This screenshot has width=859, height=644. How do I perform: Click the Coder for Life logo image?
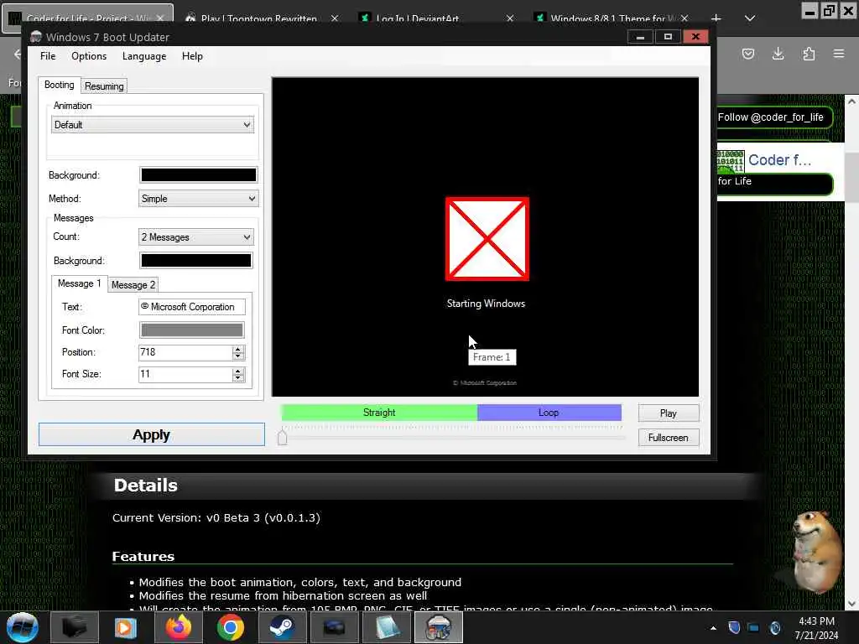point(731,161)
